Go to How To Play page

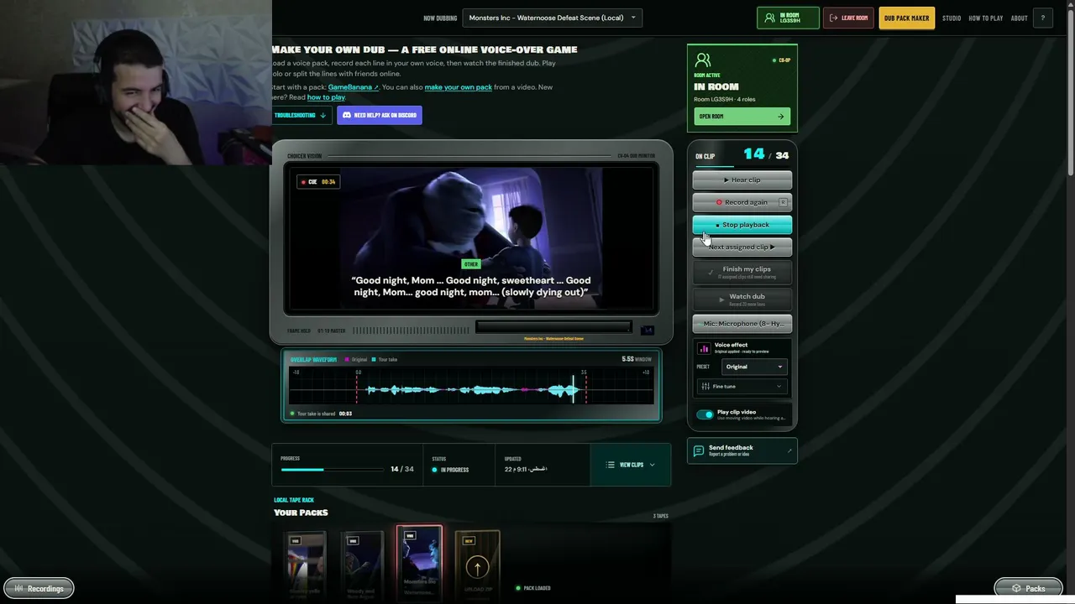986,18
